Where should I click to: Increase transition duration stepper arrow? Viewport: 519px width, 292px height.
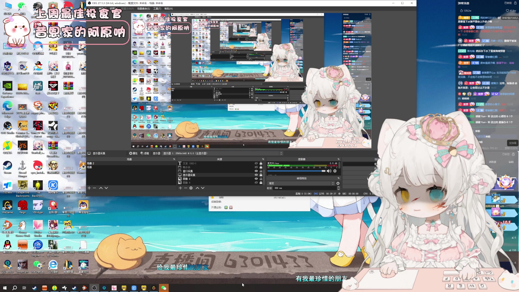coord(338,187)
